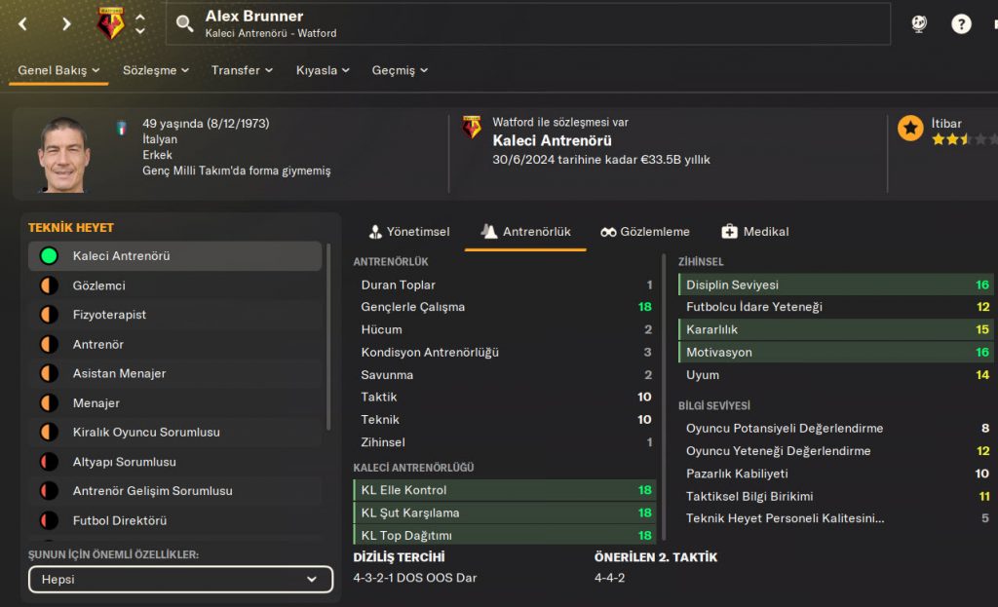Open the globe network icon
The width and height of the screenshot is (998, 607).
coord(917,23)
